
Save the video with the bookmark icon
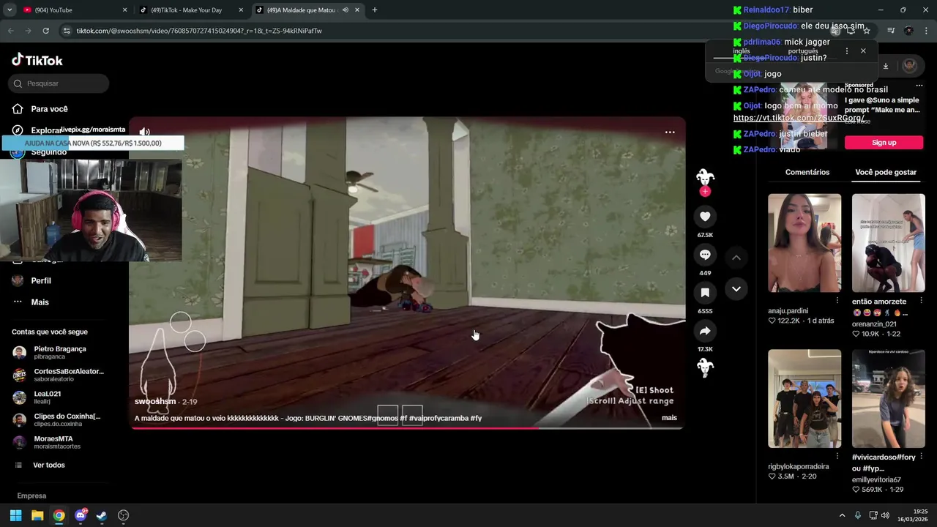click(705, 293)
